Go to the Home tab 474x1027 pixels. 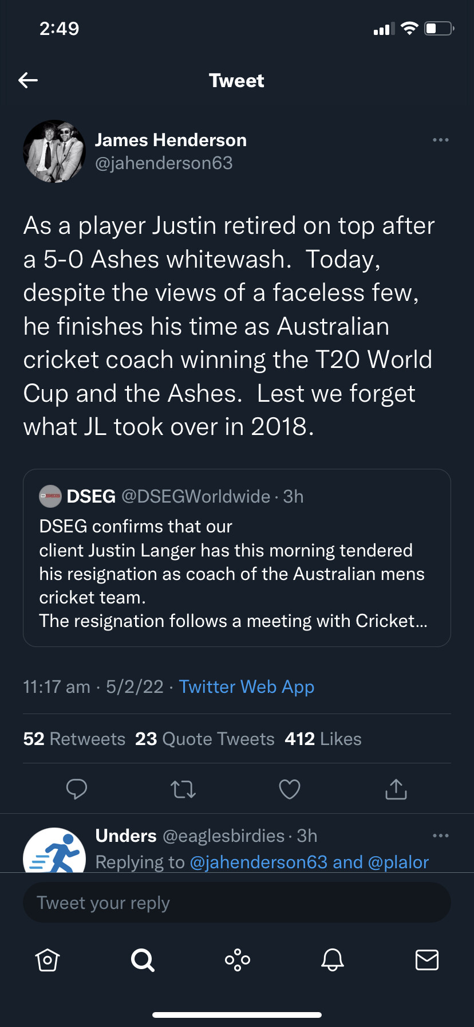(x=48, y=959)
